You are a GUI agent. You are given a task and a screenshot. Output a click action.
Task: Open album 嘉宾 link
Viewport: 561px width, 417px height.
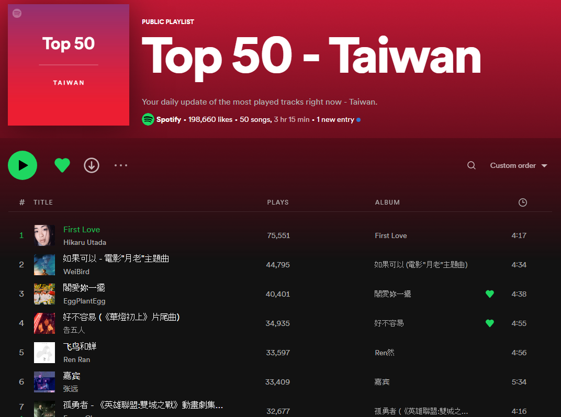point(382,382)
